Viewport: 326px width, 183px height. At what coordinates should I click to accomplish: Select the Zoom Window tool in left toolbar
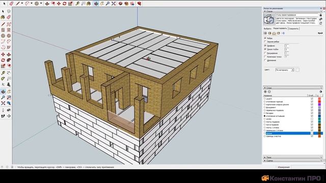[9, 98]
